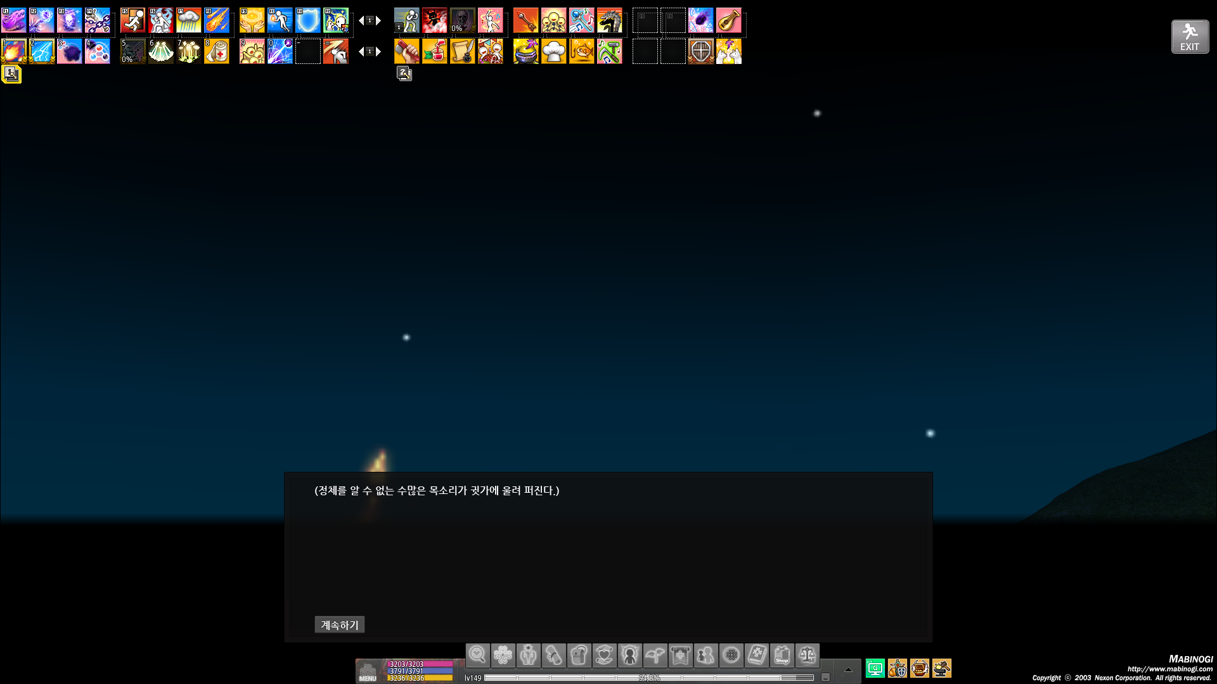
Task: Open the anvil and hammer icon
Action: point(942,668)
